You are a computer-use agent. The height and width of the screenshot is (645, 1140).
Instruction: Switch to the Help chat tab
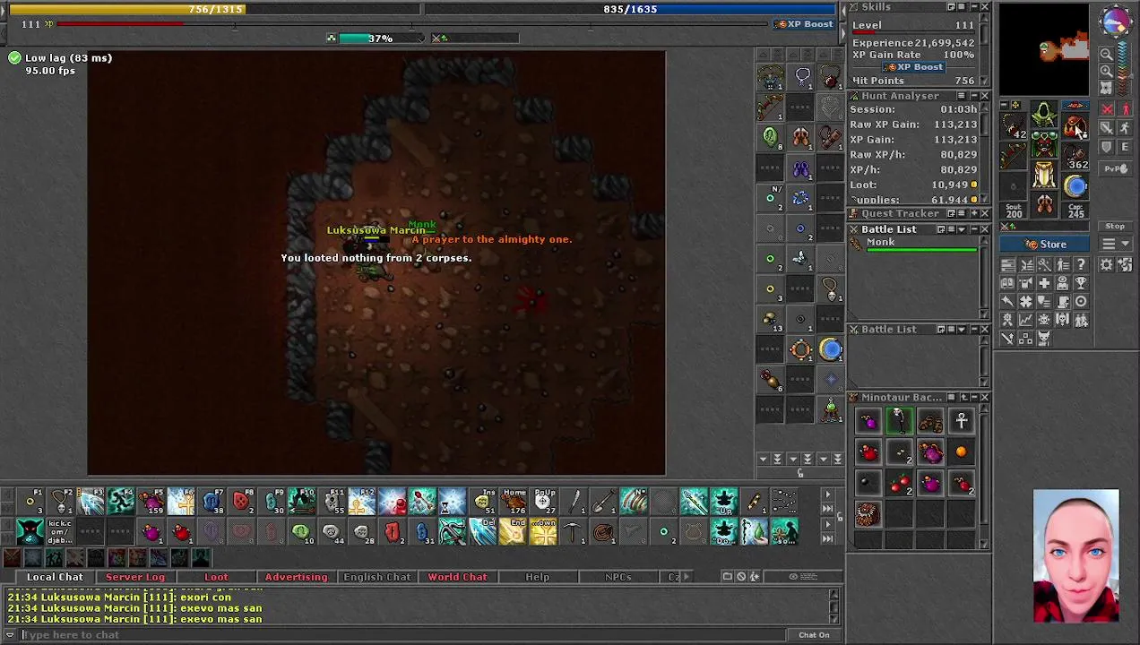[538, 577]
